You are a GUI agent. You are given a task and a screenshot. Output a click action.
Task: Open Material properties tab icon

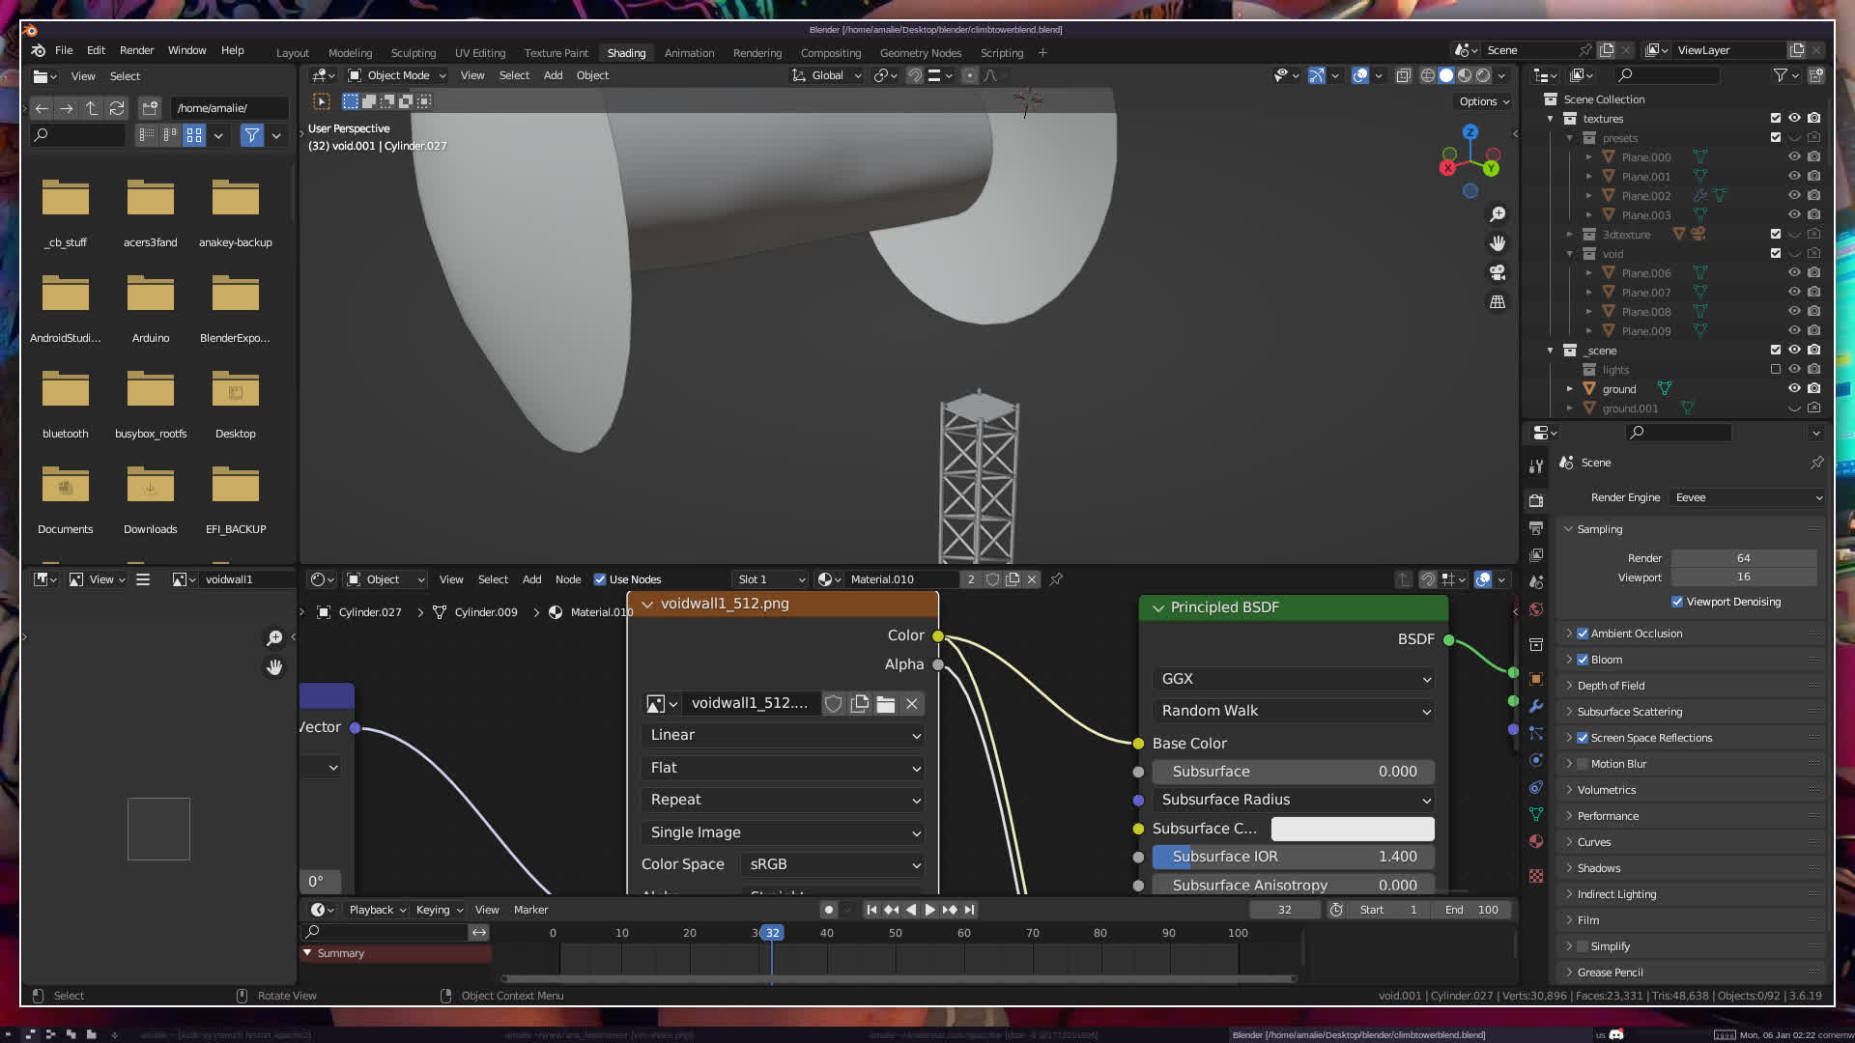pyautogui.click(x=1536, y=841)
